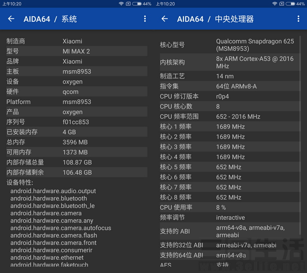Screen dimensions: 307x273
Task: Open overflow menu on 系统 screen
Action: (x=145, y=19)
